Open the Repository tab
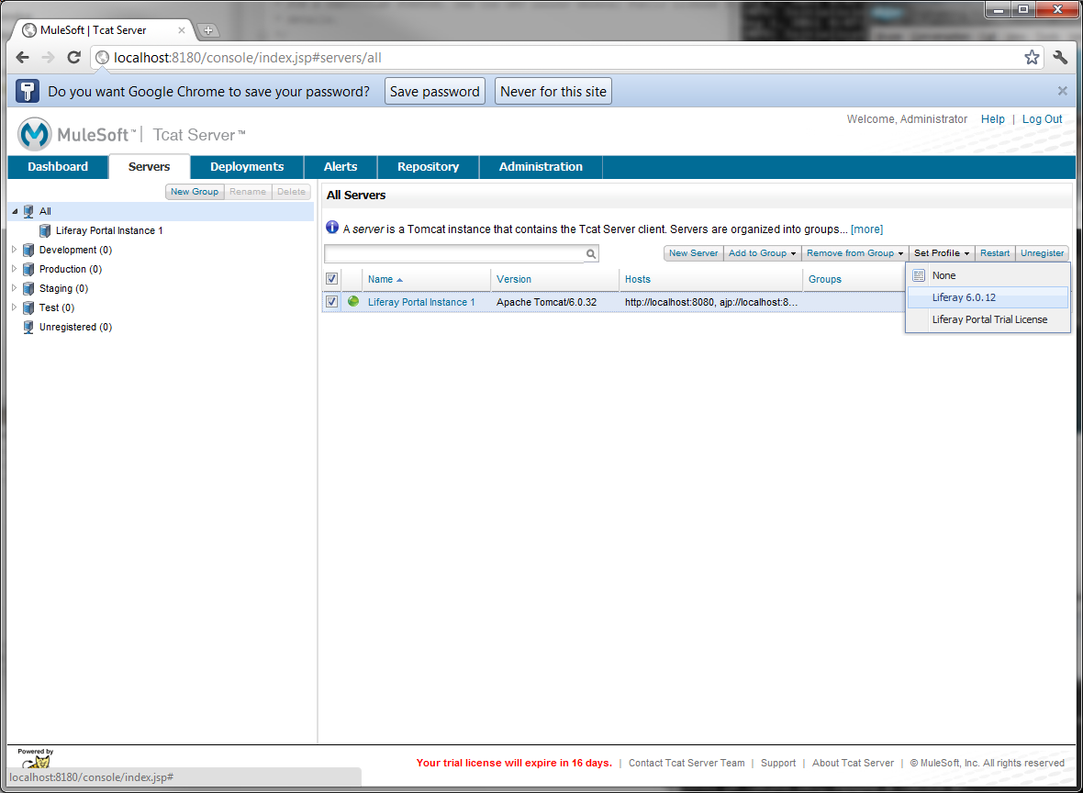 click(x=429, y=167)
